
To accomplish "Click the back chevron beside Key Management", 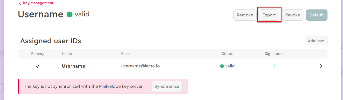I will [20, 3].
